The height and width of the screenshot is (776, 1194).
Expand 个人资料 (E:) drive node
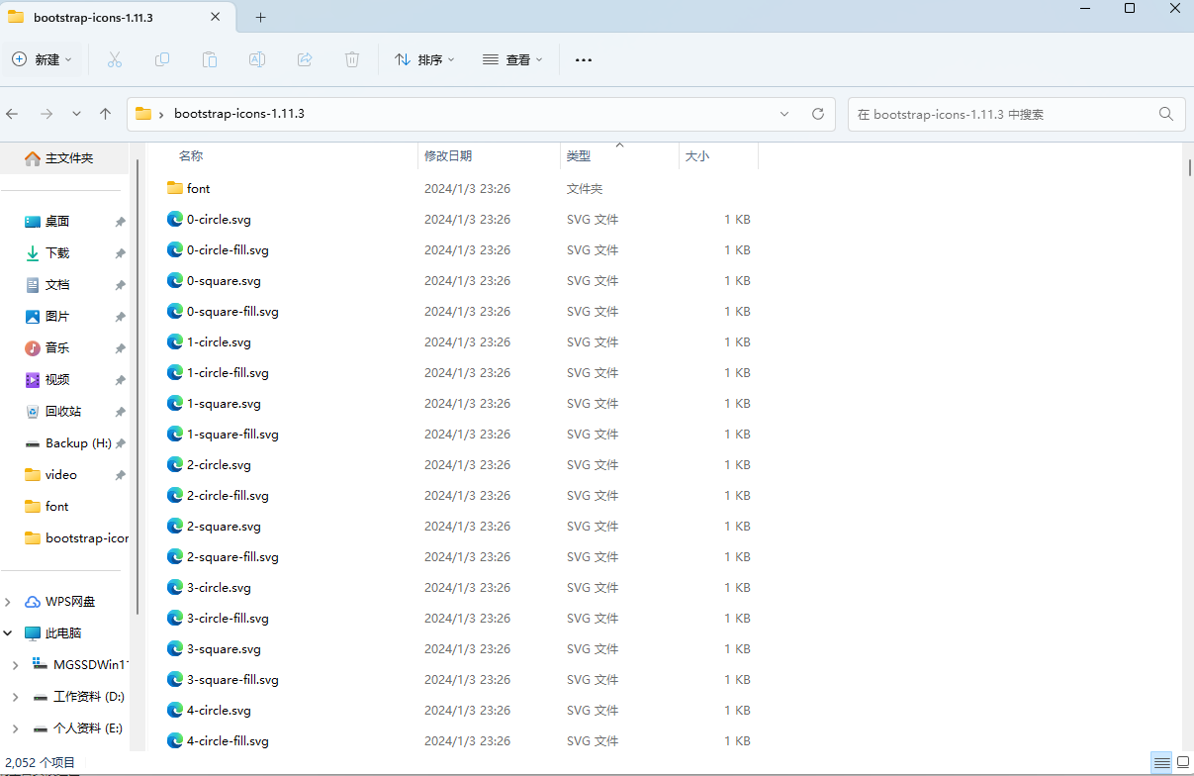coord(16,728)
